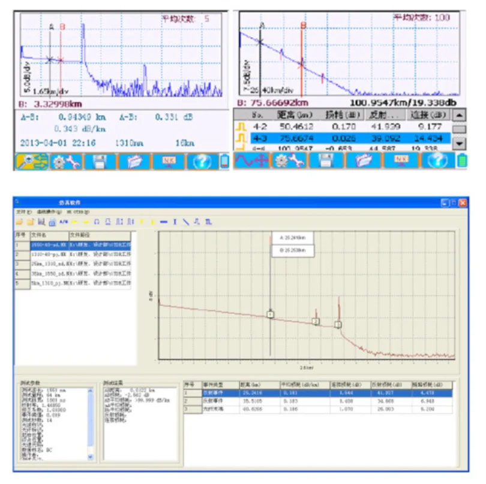
Task: Open the folder icon on left OTDR screen
Action: click(134, 162)
